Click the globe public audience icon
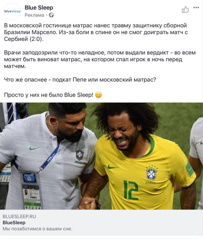203x239 pixels. 51,15
